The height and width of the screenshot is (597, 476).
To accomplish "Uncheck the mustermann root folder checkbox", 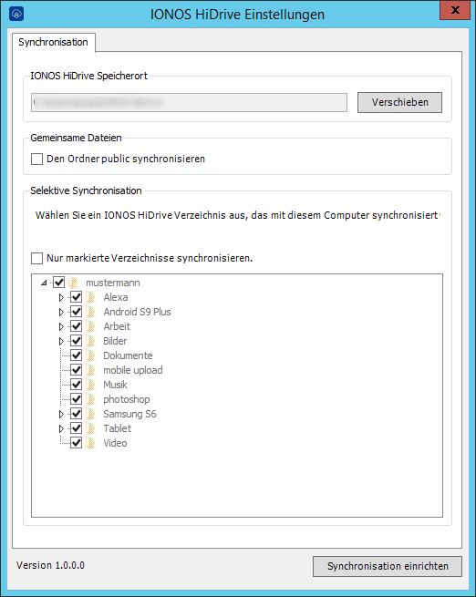I will [x=58, y=283].
